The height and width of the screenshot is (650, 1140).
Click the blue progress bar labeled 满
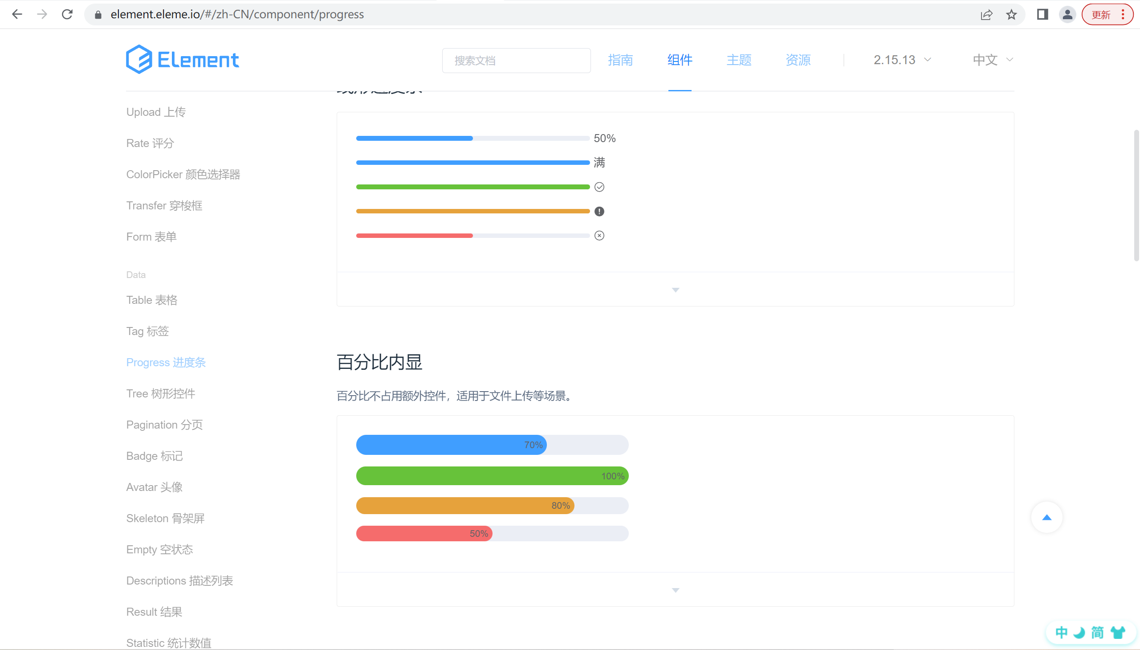[x=472, y=163]
